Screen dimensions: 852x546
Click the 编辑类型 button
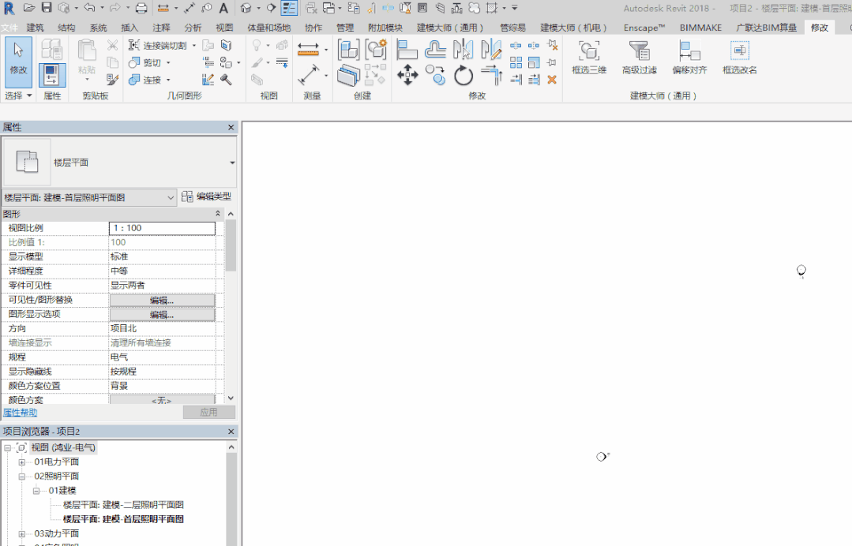[x=206, y=196]
